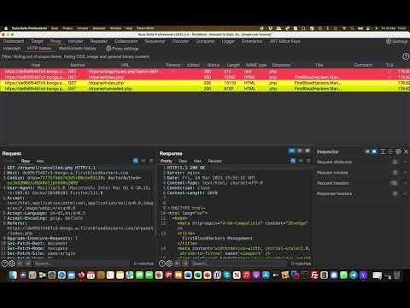
Task: Open the filter help question-mark icon
Action: pyautogui.click(x=406, y=56)
